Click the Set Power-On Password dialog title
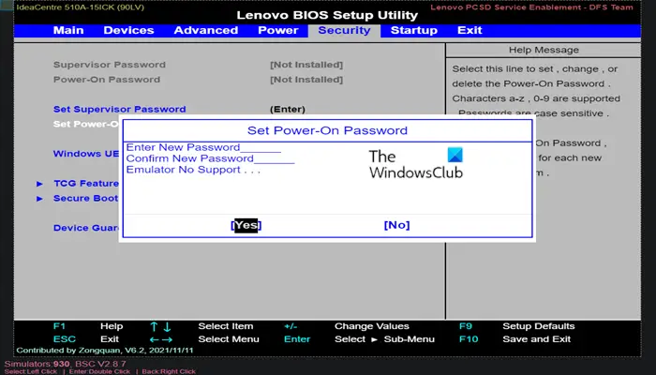 (x=327, y=130)
